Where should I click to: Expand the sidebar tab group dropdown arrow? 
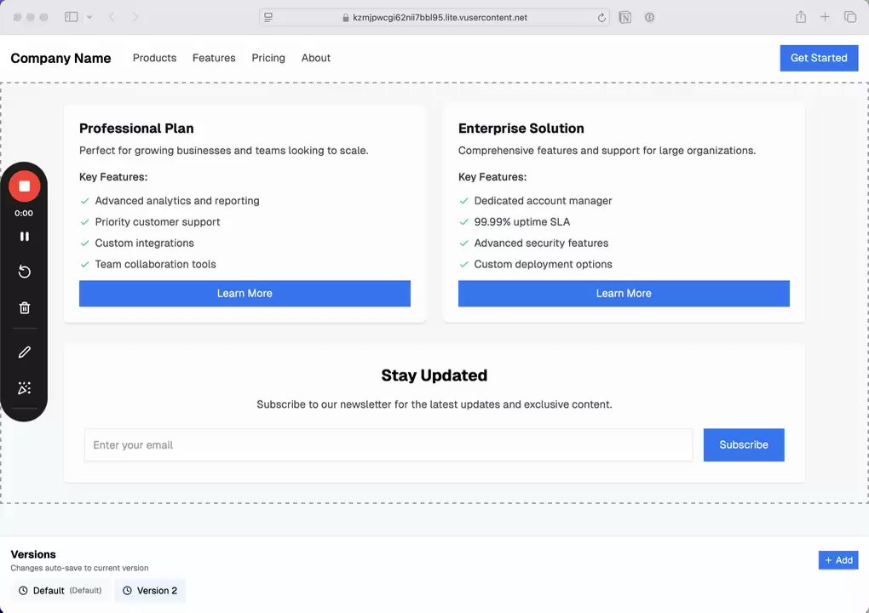(89, 17)
